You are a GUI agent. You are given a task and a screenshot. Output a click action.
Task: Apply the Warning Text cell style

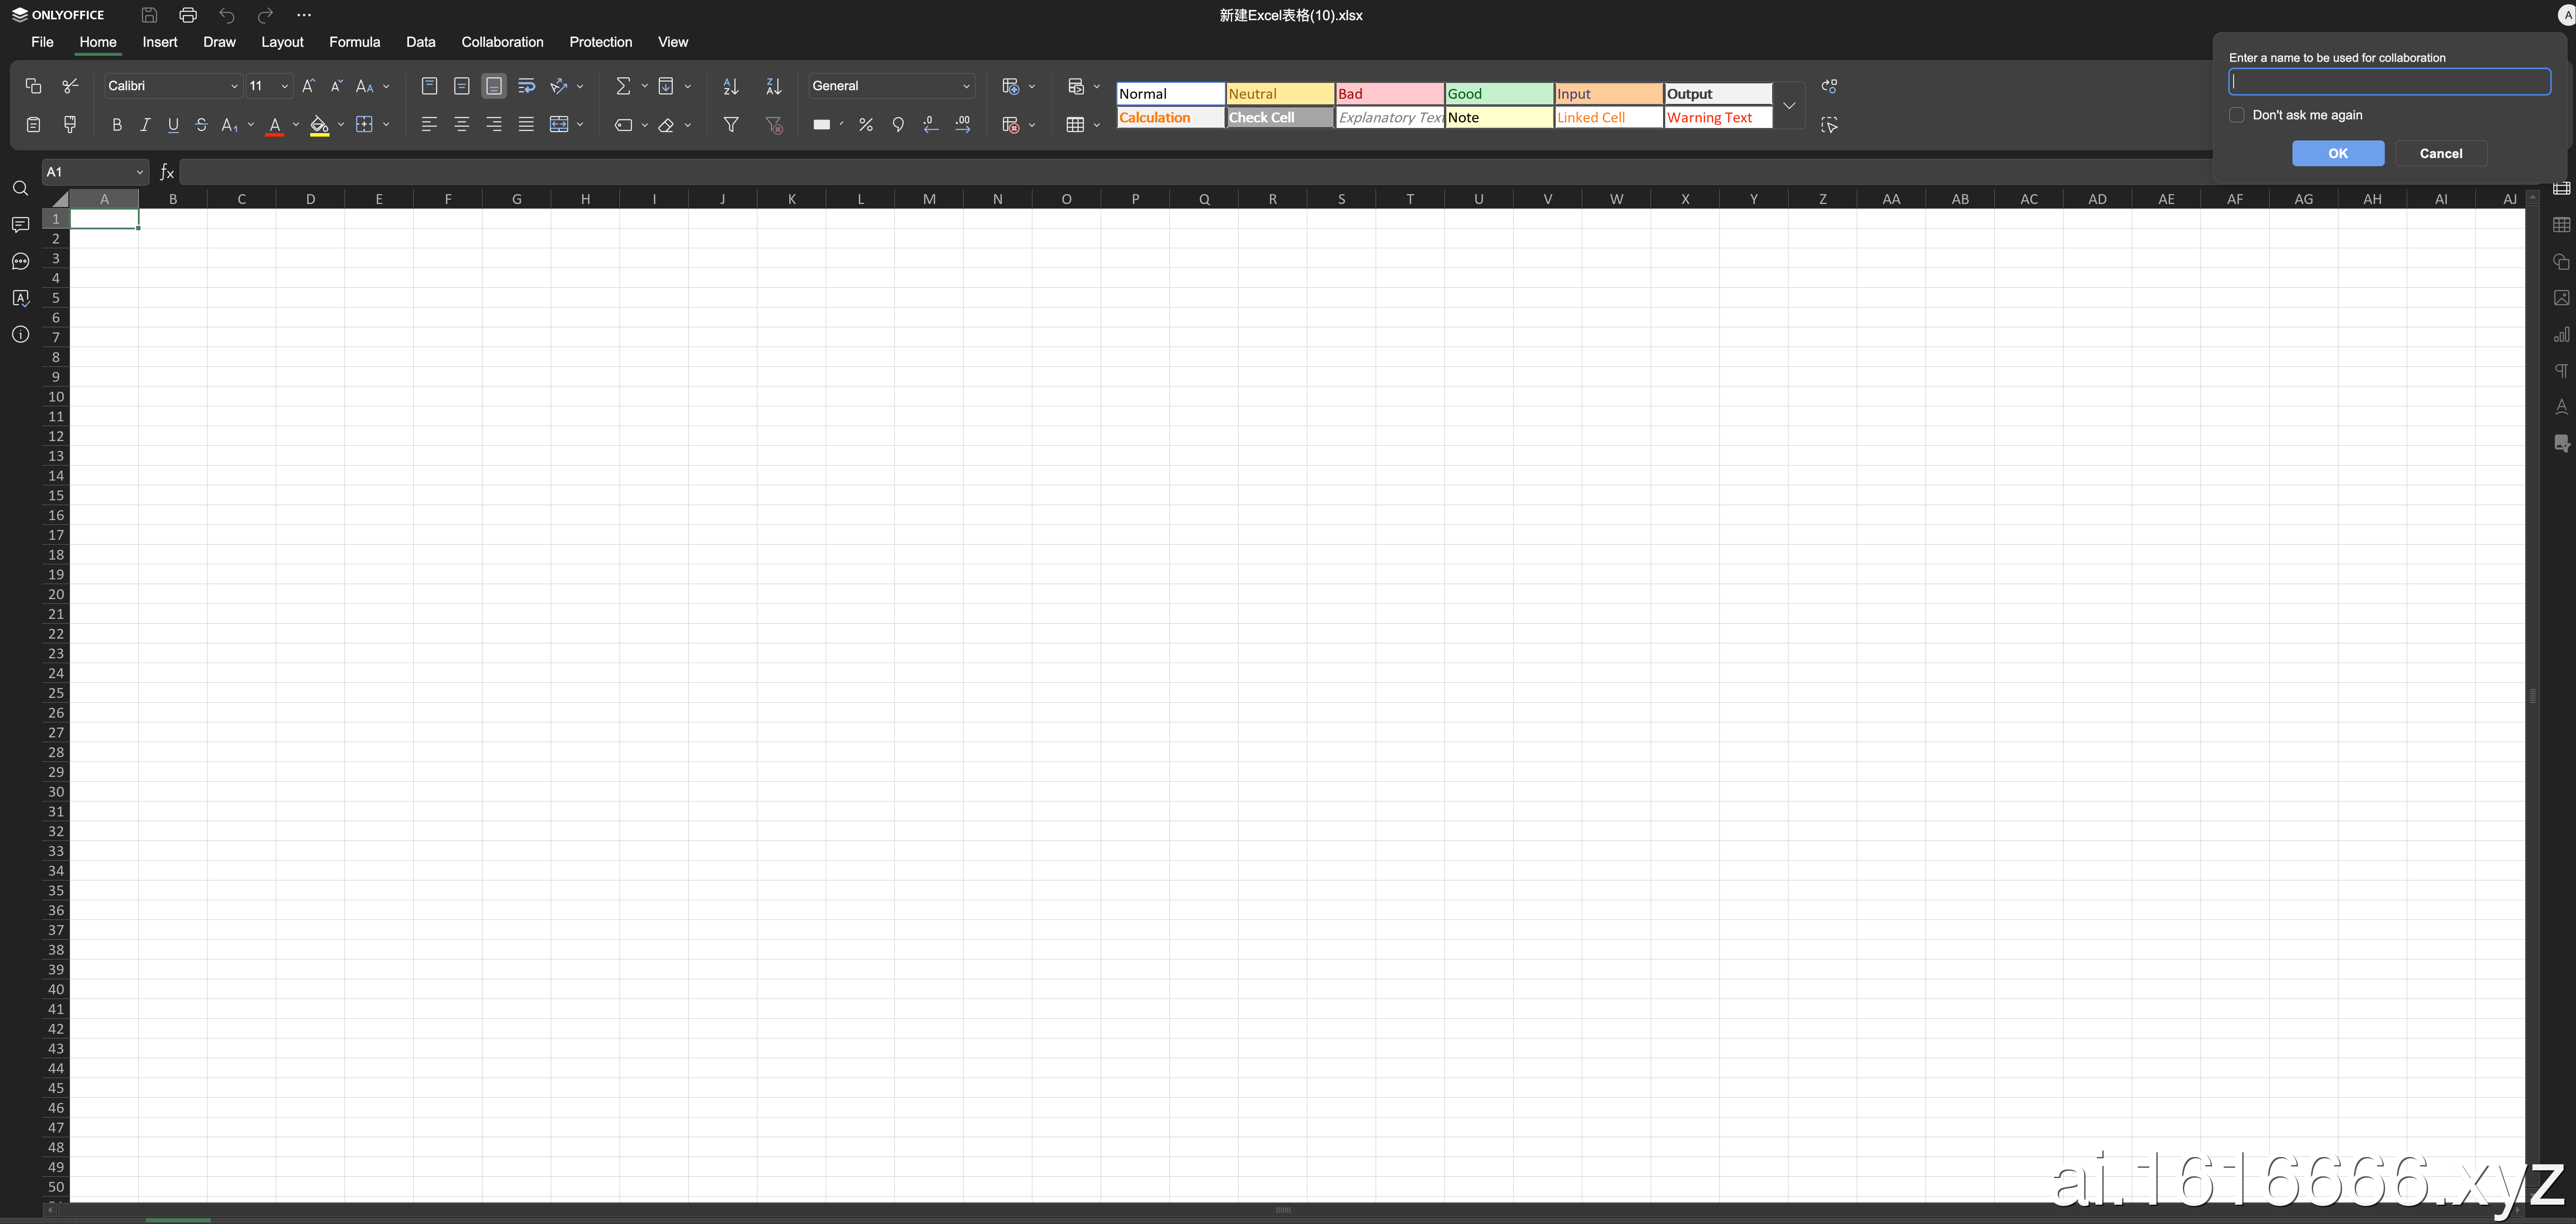click(x=1718, y=118)
